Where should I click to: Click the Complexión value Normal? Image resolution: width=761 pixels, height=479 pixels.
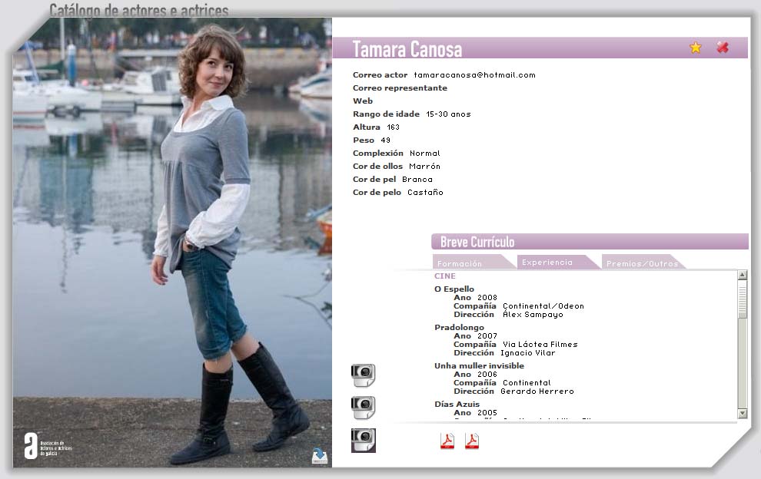point(424,154)
